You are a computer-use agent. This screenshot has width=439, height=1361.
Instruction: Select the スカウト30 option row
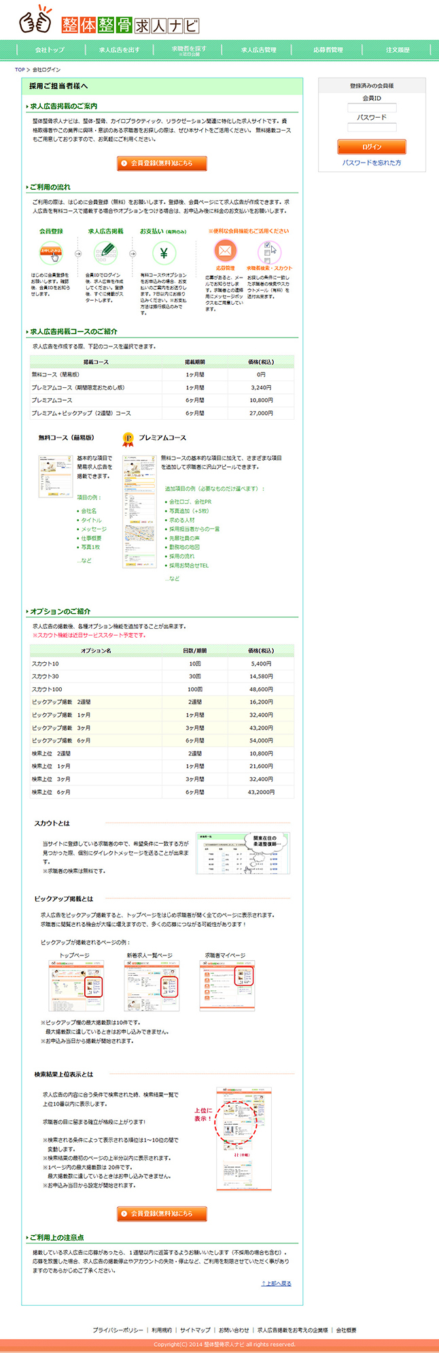tap(162, 676)
